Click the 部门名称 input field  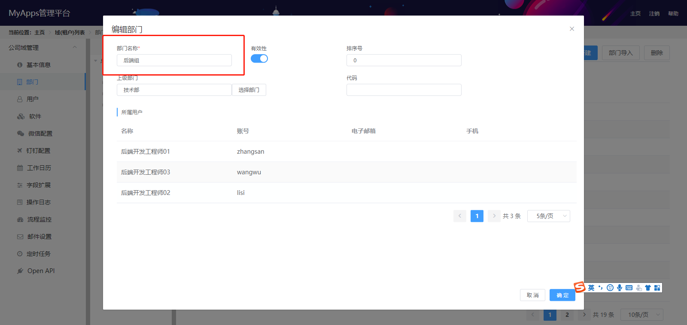174,60
